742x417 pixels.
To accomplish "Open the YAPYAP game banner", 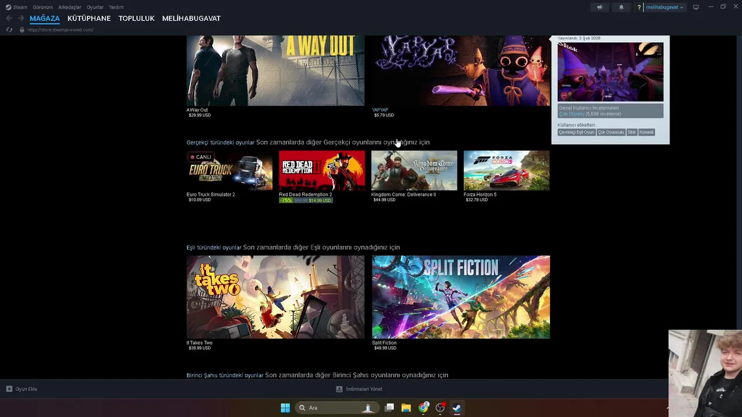I will (461, 70).
